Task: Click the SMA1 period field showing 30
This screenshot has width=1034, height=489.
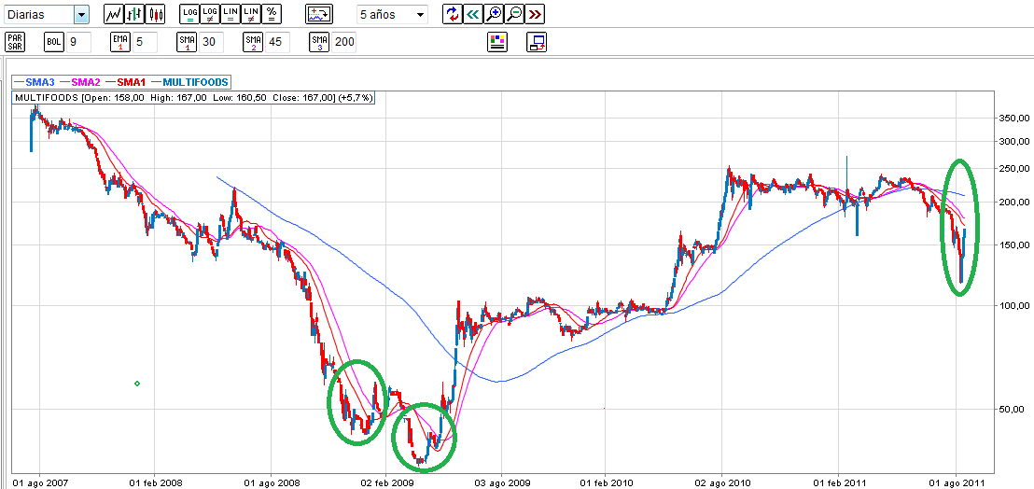Action: 211,42
